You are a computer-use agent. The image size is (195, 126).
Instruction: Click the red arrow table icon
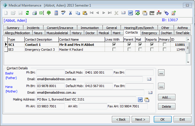pos(159,13)
